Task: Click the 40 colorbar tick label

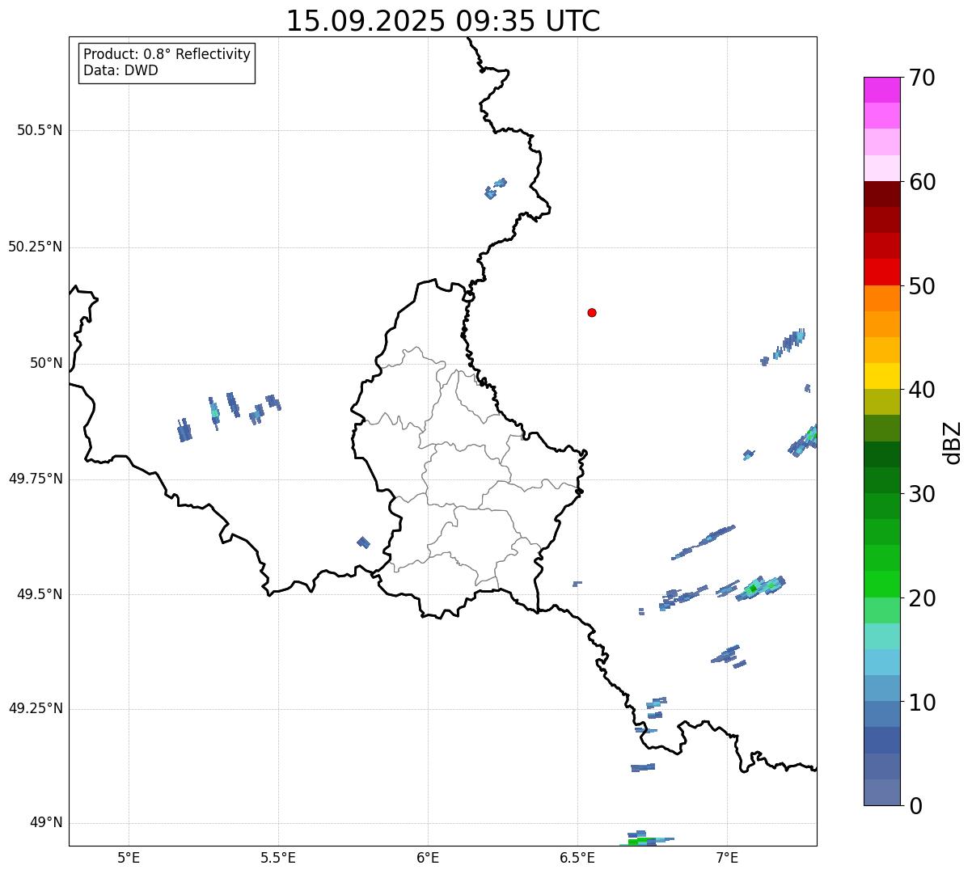Action: point(922,390)
